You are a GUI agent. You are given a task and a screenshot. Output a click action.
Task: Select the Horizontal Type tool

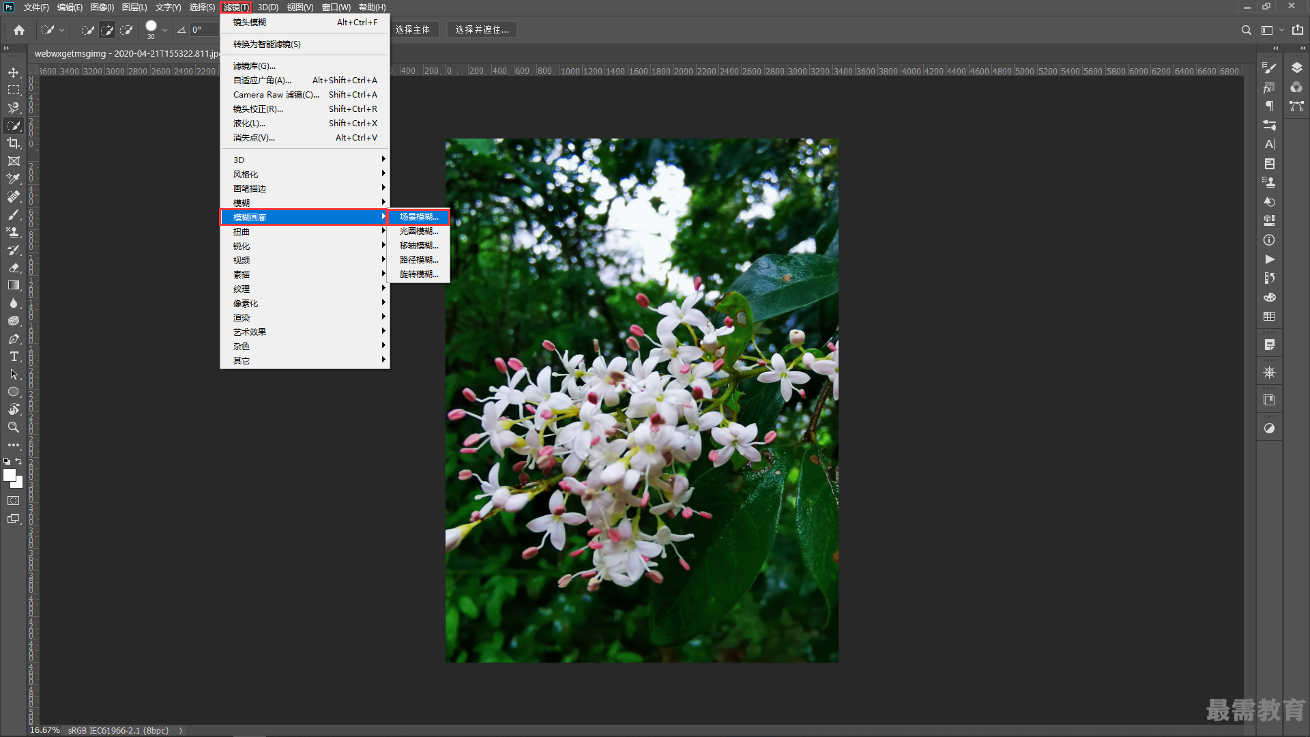click(x=14, y=356)
